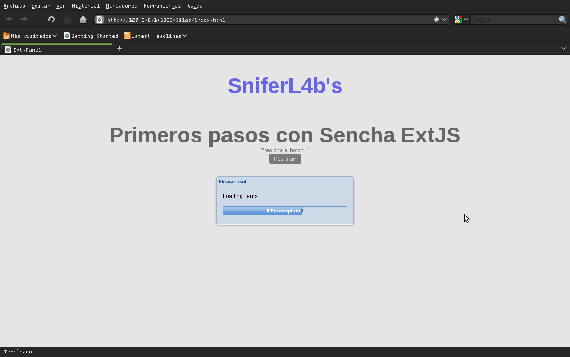Open the home page icon
The image size is (570, 357).
click(x=83, y=20)
